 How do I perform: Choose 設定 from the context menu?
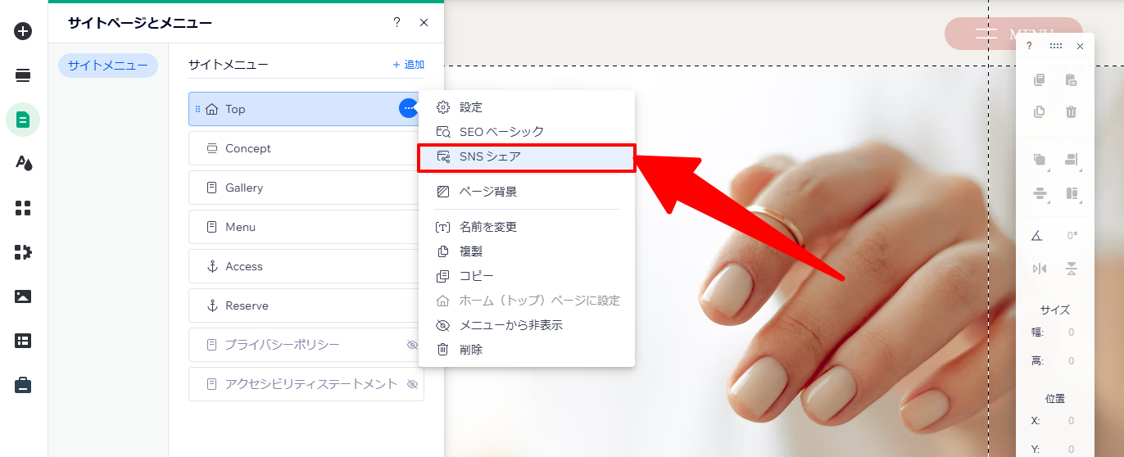[x=527, y=107]
